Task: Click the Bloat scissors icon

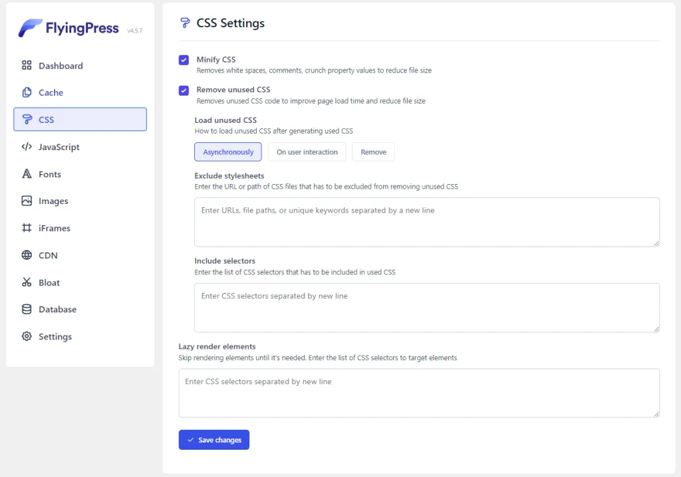Action: coord(27,282)
